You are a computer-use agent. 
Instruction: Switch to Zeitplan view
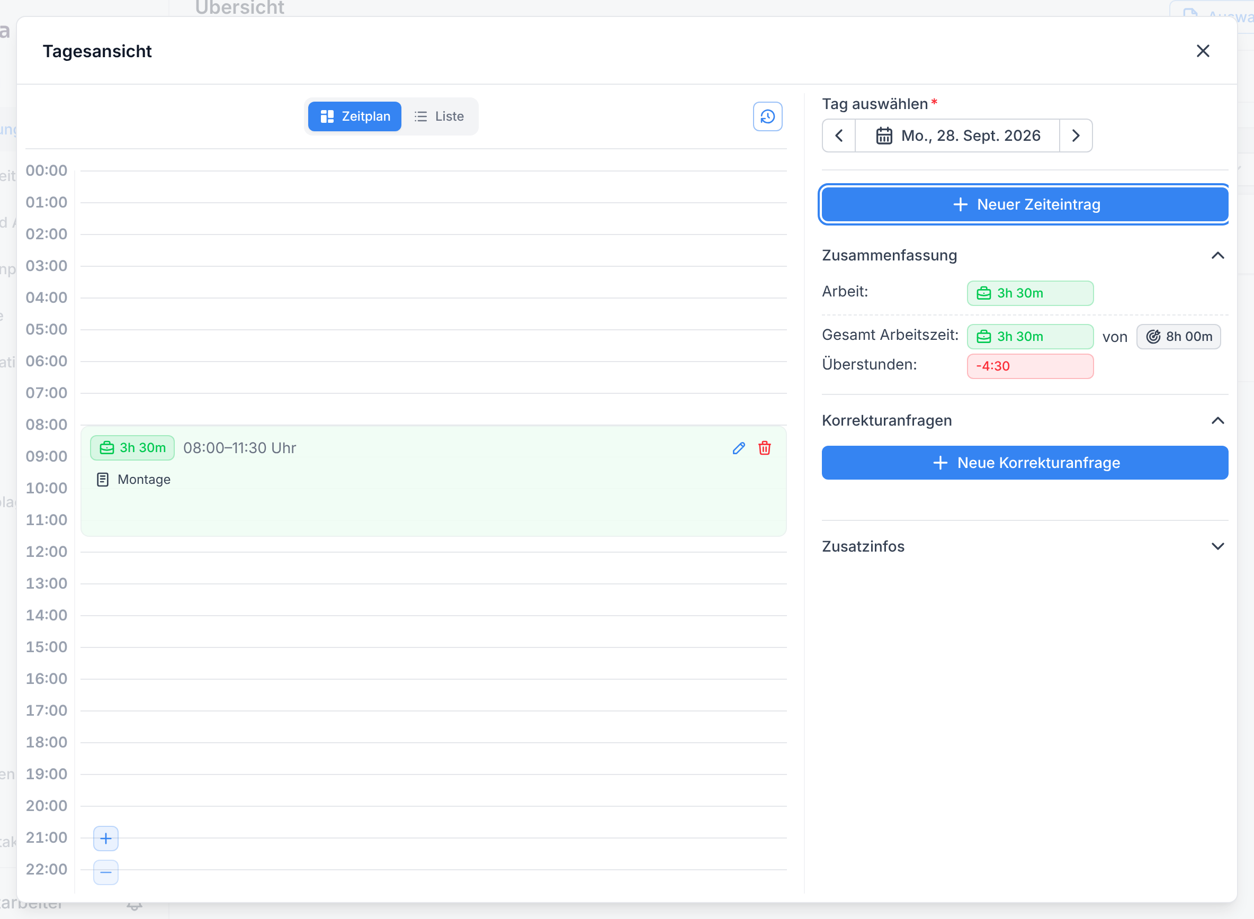(354, 116)
